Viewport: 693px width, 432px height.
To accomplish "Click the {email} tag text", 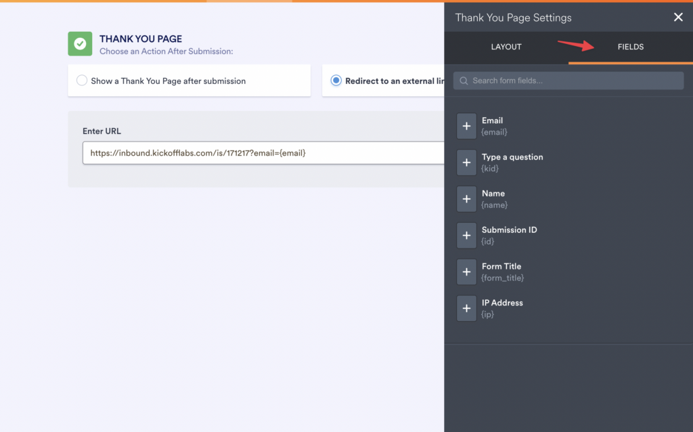I will 493,132.
